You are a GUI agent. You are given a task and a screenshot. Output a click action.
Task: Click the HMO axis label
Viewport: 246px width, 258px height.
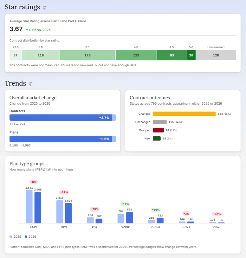click(x=33, y=227)
